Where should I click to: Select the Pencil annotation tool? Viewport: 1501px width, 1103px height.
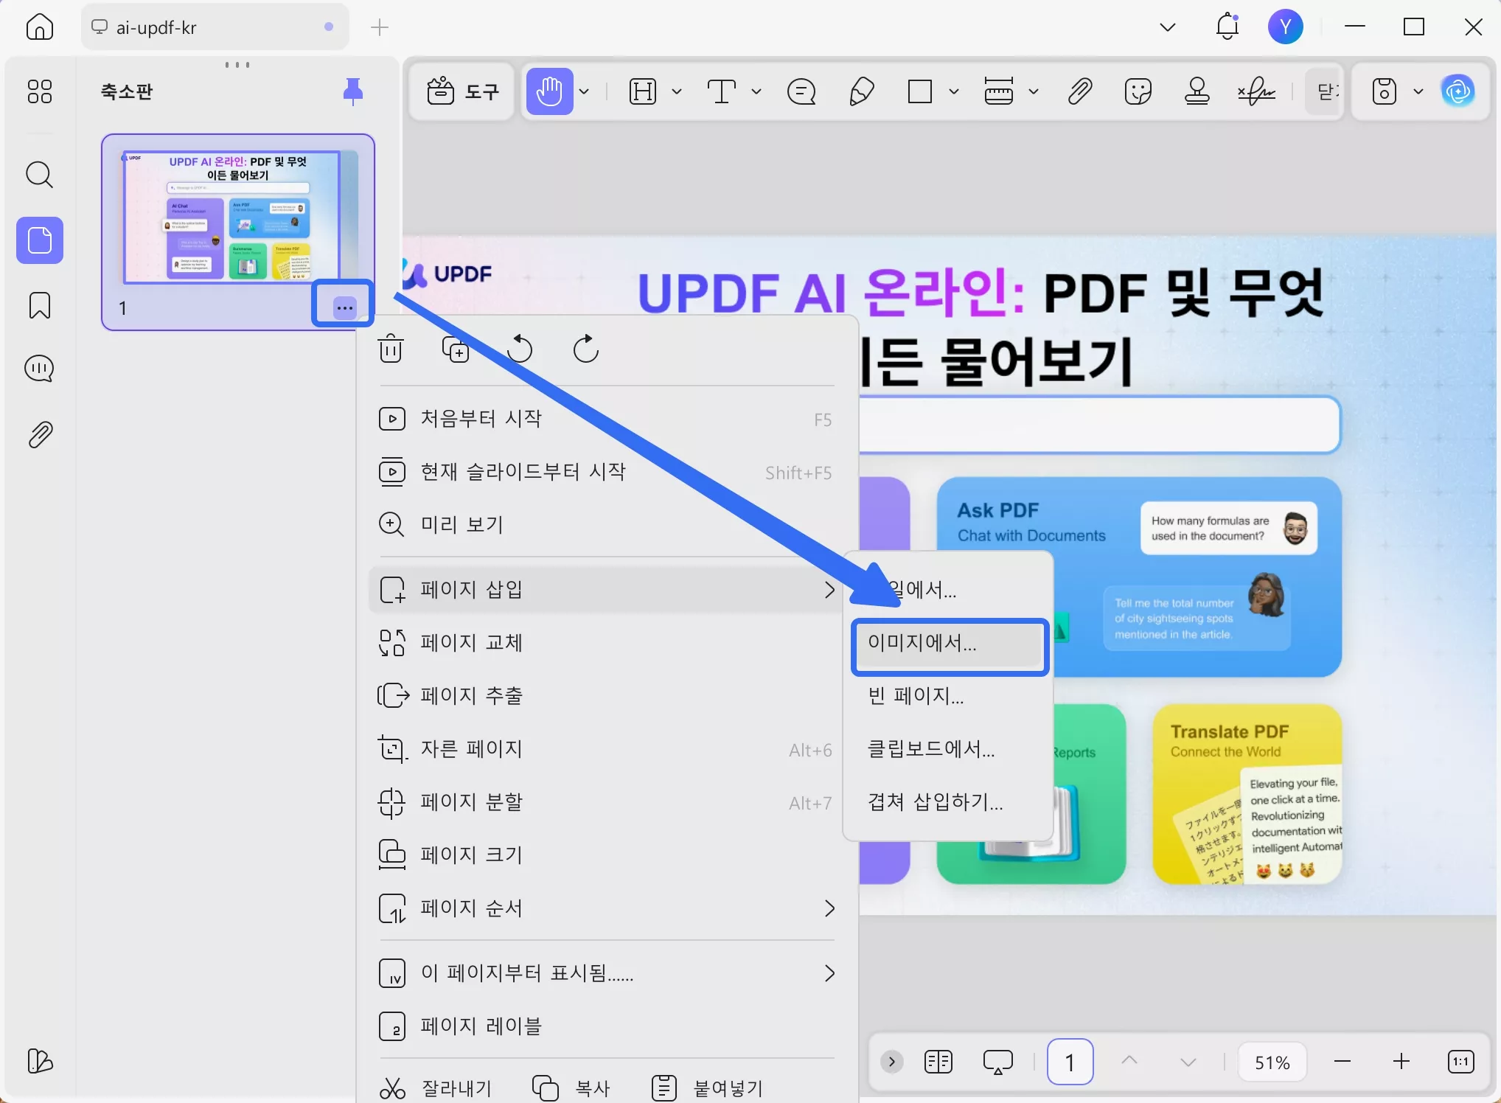[860, 91]
